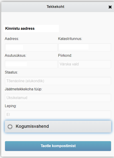This screenshot has width=114, height=158.
Task: Click the Piirkond field showing Värska vald
Action: pos(85,64)
